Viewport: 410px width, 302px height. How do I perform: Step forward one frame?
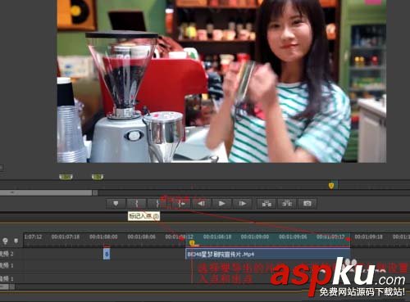point(242,204)
